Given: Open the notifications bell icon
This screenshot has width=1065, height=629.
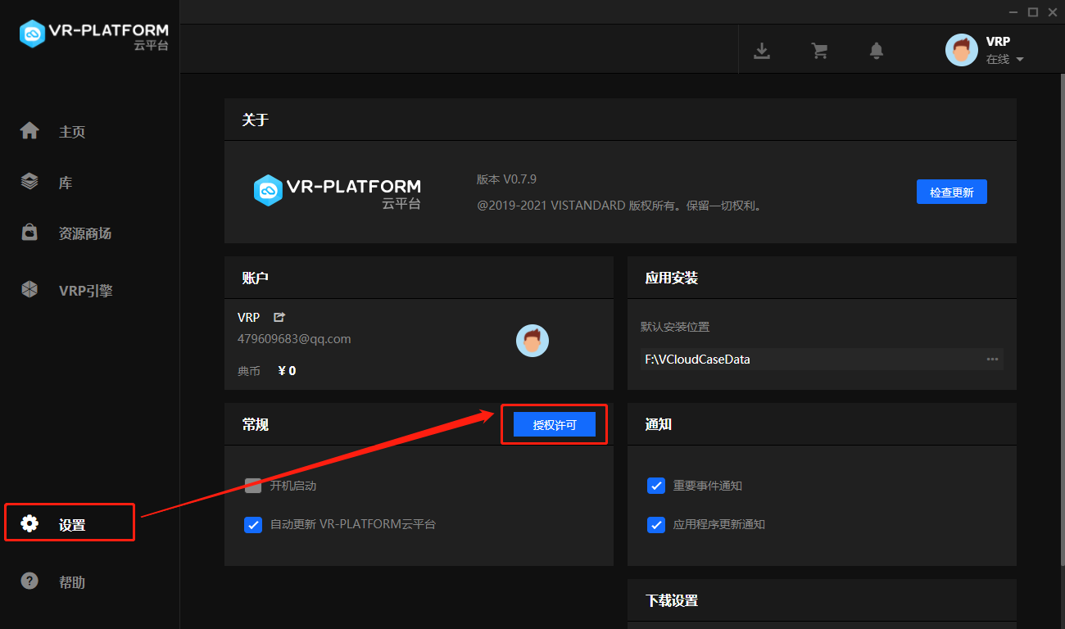Looking at the screenshot, I should click(x=877, y=51).
